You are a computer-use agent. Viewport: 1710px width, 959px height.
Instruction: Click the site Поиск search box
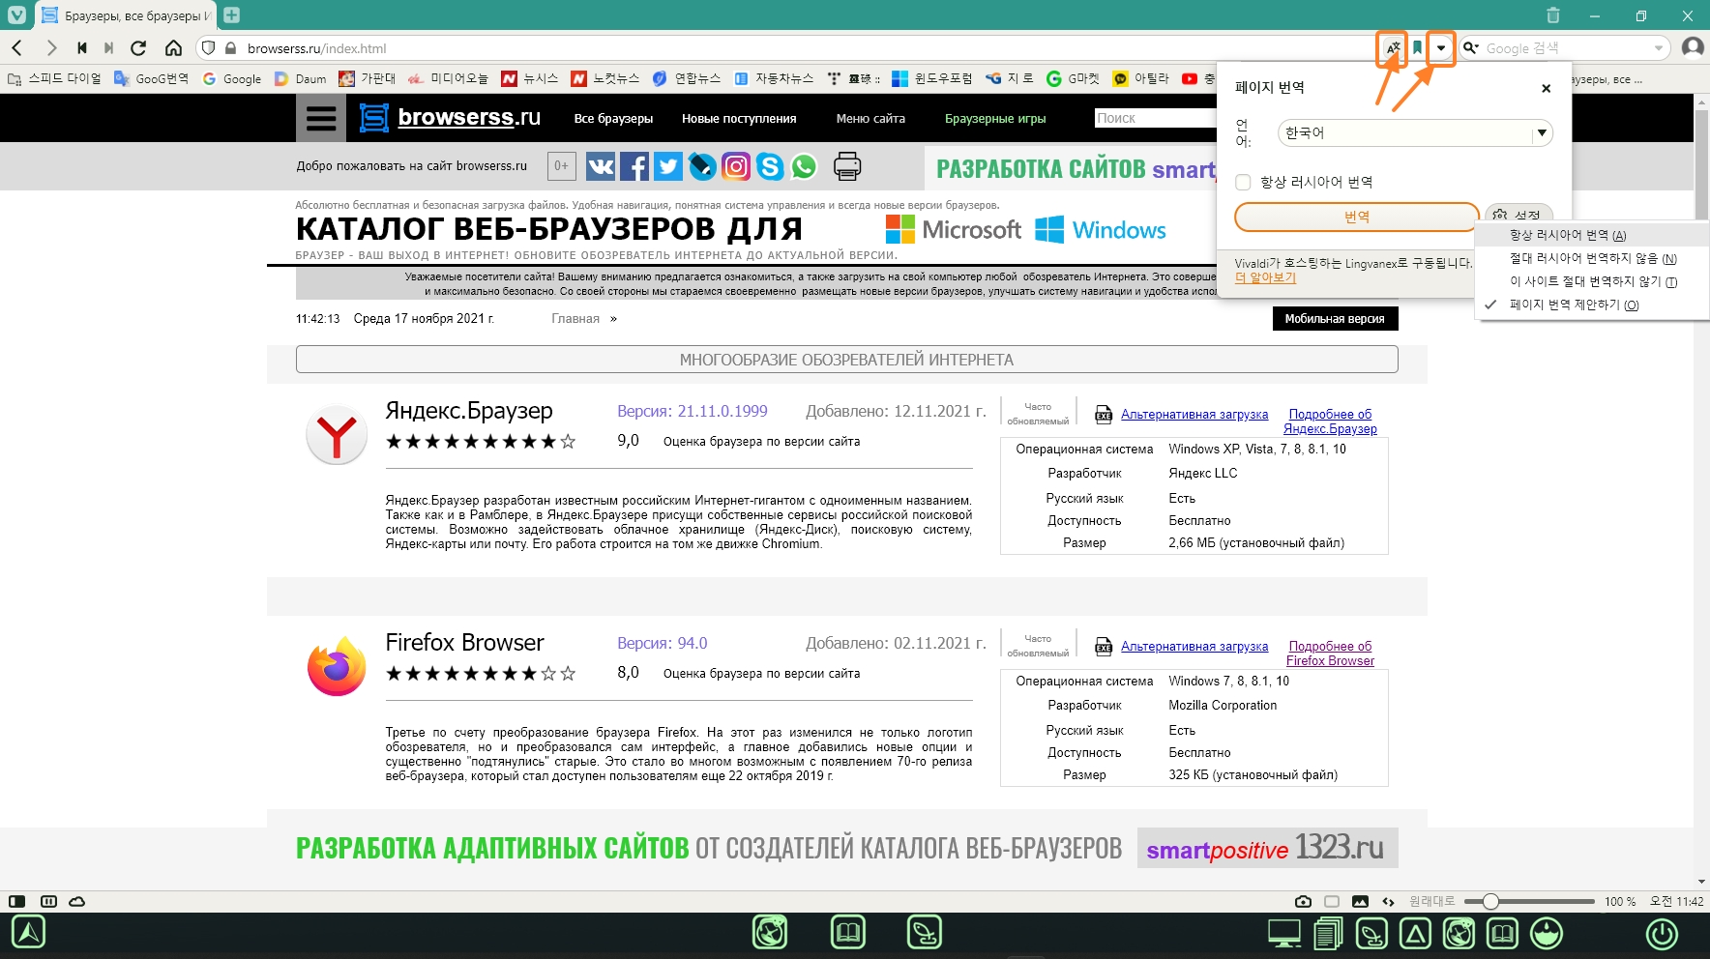coord(1155,118)
